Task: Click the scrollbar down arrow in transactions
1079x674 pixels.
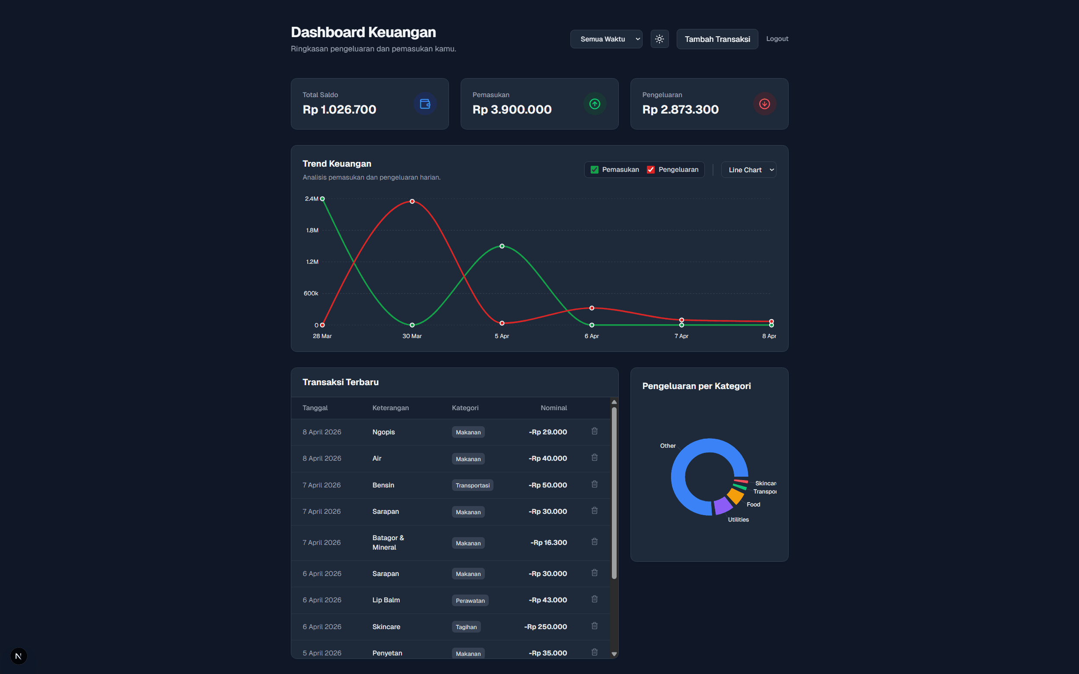Action: click(614, 654)
